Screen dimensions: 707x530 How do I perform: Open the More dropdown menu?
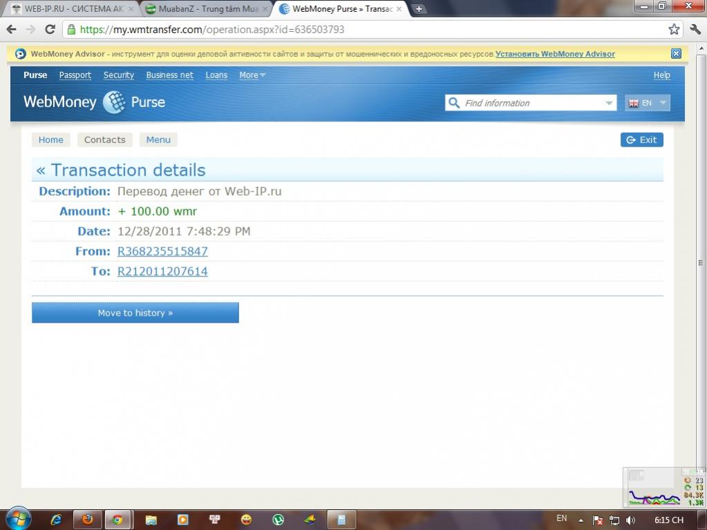coord(252,75)
